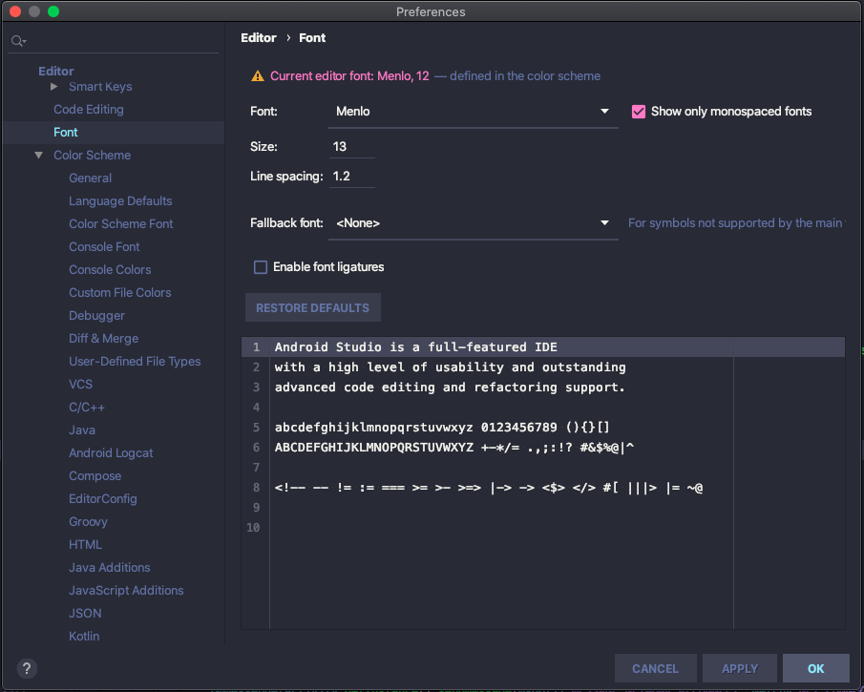Click the Apply button

(x=740, y=669)
